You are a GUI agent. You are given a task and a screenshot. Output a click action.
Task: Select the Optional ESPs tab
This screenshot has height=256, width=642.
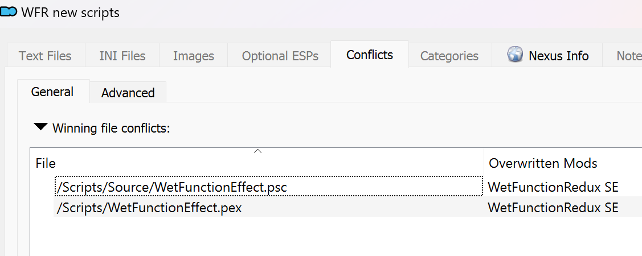tap(280, 55)
